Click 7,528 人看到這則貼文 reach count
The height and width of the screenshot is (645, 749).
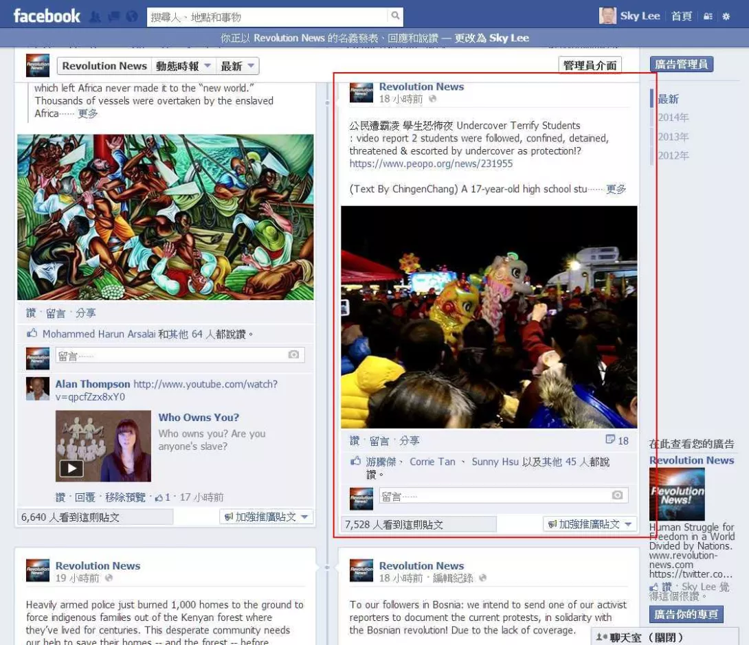394,525
